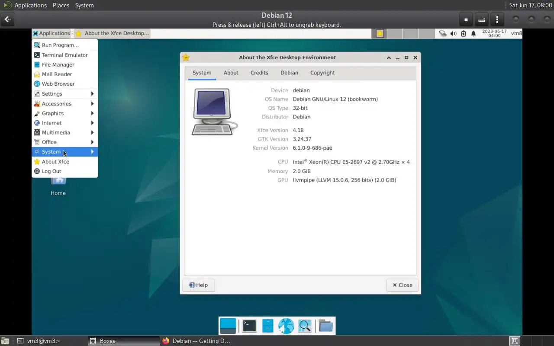The image size is (554, 346).
Task: Click the host workspace switcher icon bottom-right
Action: click(514, 341)
